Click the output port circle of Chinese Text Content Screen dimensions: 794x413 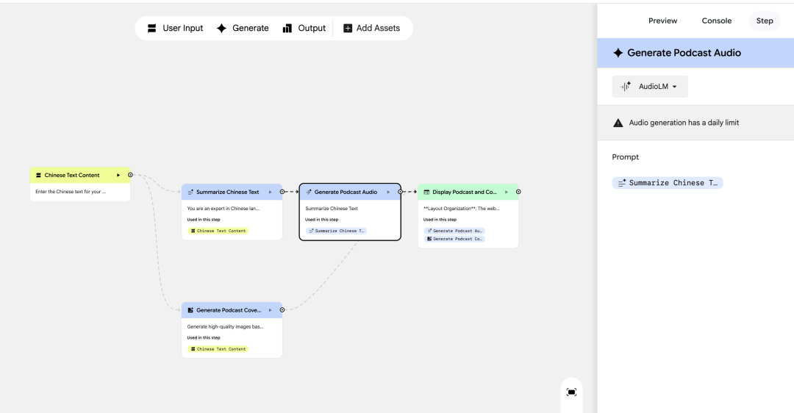coord(130,175)
